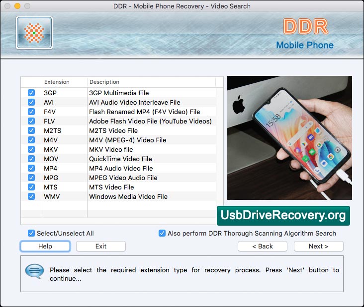This screenshot has height=307, width=364.
Task: Click 'M4V (MPEG-4) Video File' description
Action: (128, 140)
